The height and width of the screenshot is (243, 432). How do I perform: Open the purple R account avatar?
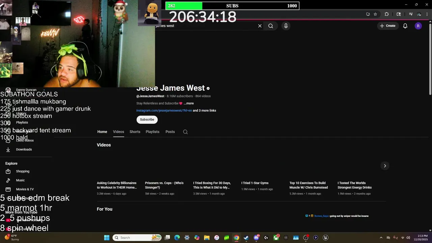[x=418, y=26]
